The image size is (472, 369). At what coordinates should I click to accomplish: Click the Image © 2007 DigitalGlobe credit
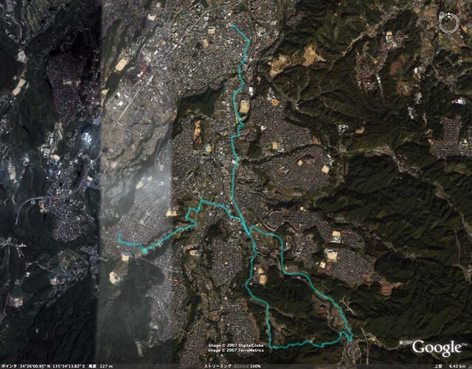(236, 345)
